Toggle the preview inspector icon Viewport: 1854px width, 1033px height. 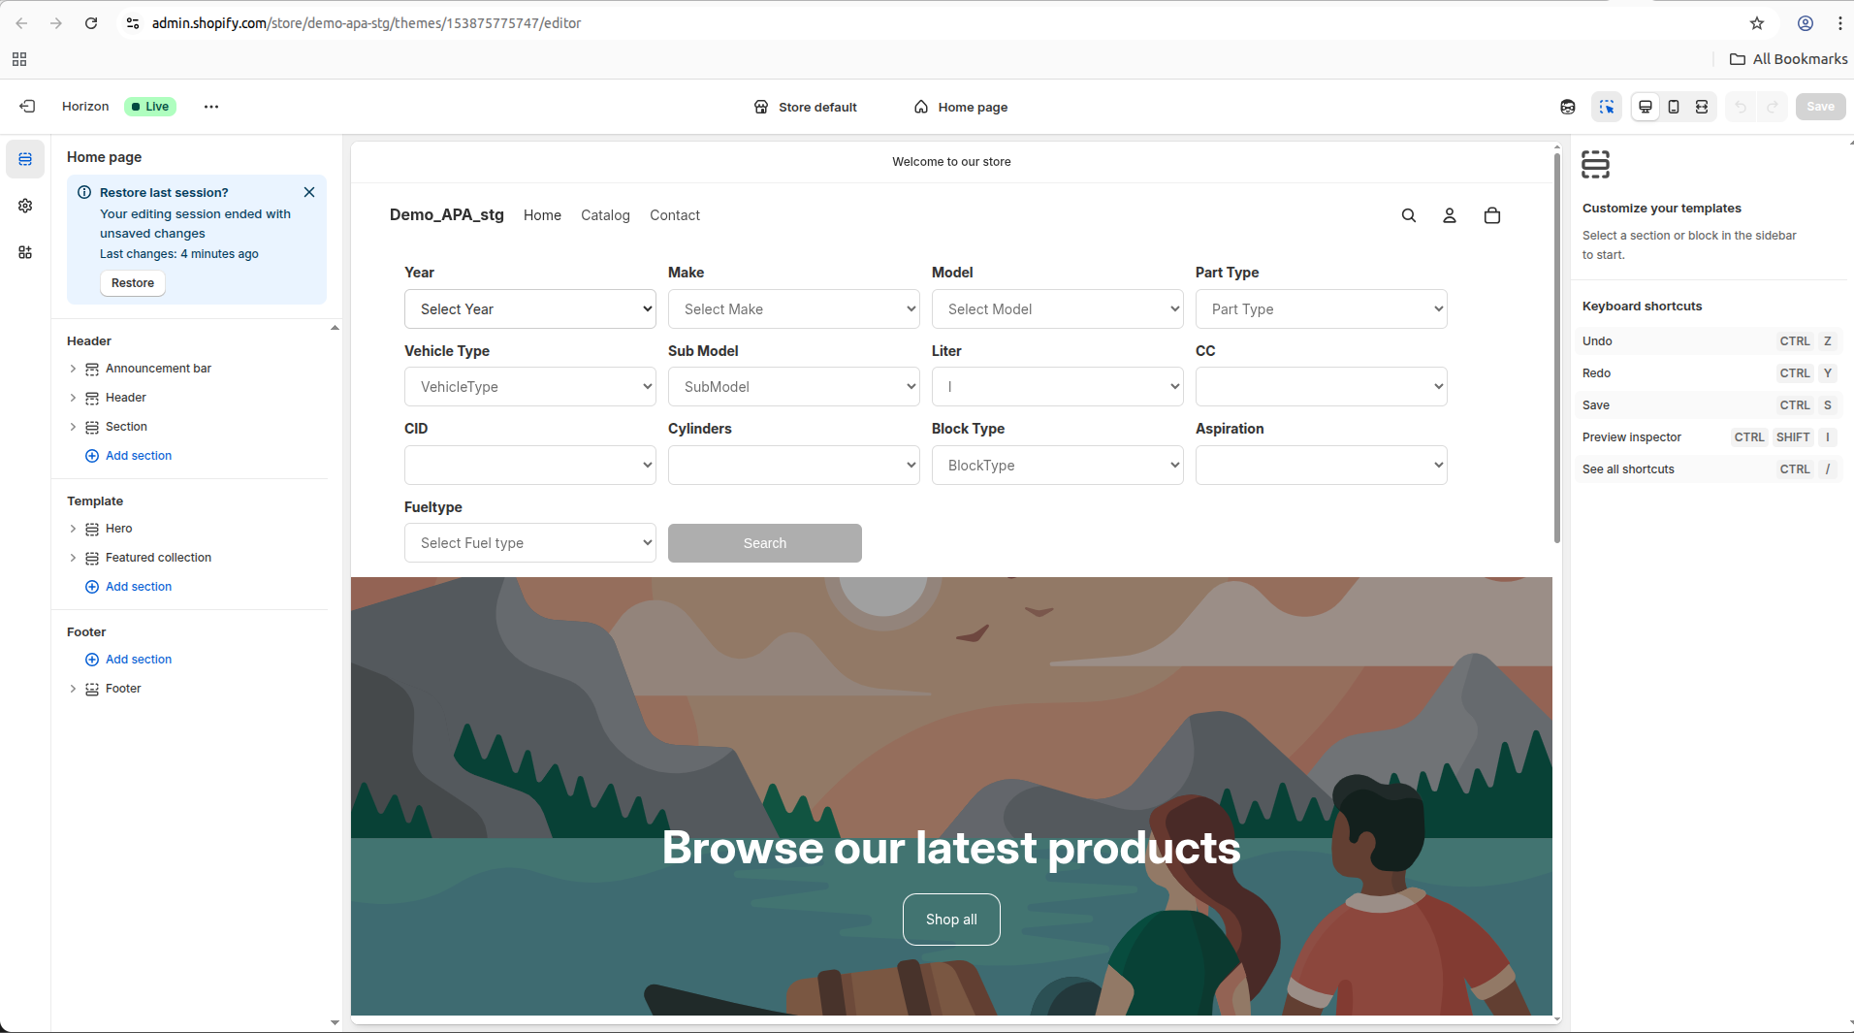tap(1607, 107)
